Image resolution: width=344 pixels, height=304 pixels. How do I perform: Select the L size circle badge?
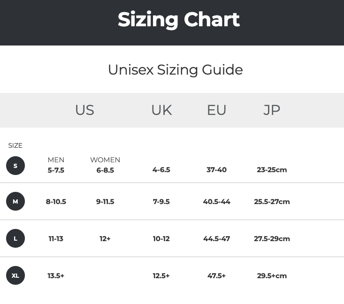(15, 238)
